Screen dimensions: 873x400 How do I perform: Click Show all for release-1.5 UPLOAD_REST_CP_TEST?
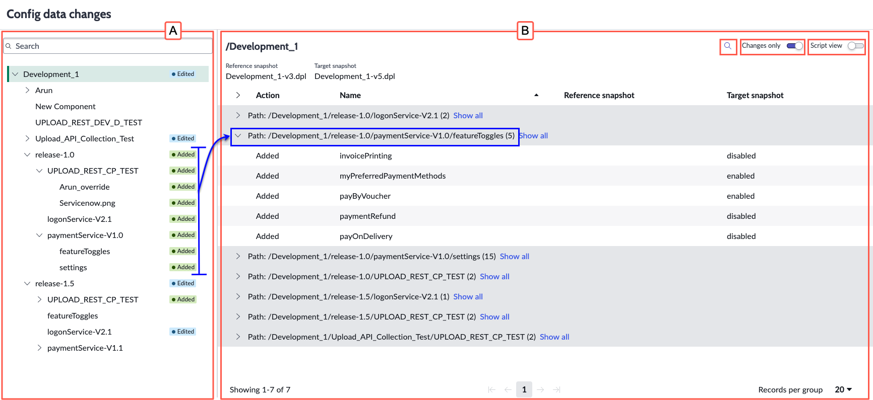[x=494, y=316]
